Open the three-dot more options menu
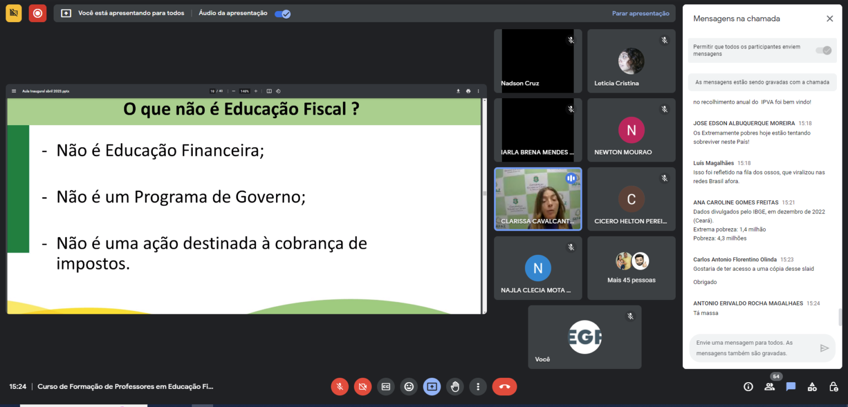848x407 pixels. [x=478, y=387]
